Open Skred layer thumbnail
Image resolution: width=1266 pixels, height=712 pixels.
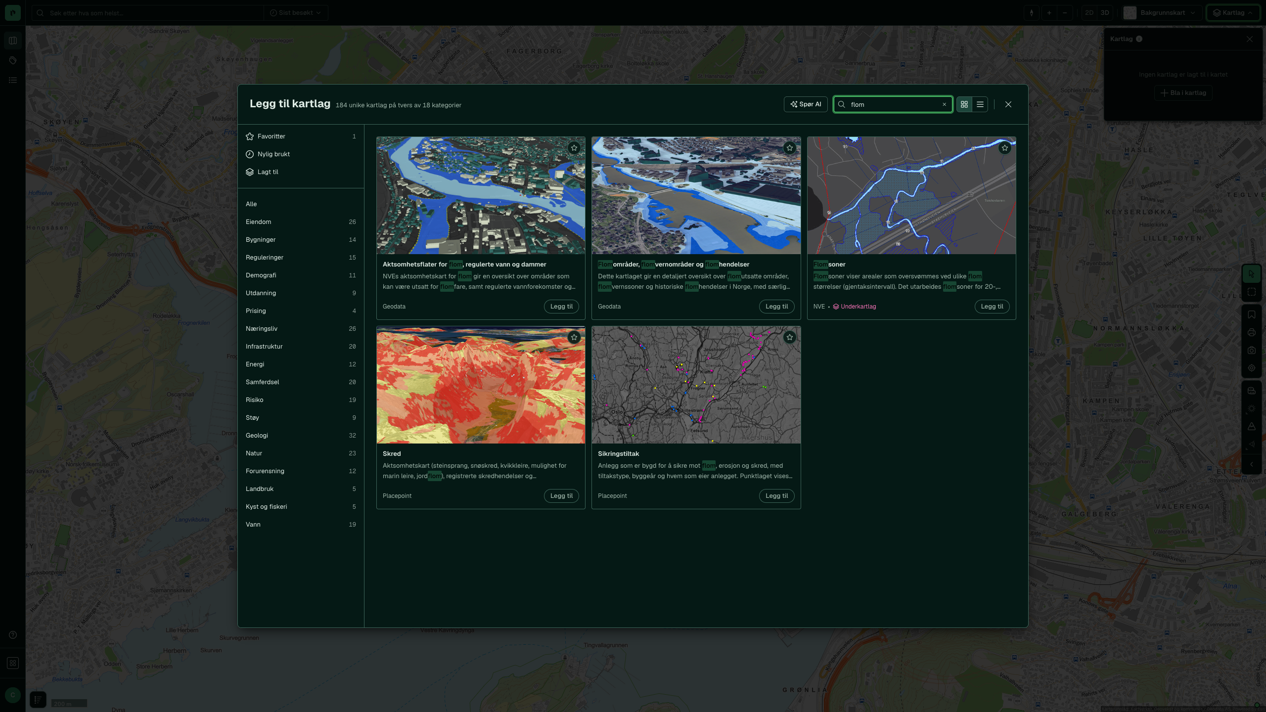tap(481, 385)
